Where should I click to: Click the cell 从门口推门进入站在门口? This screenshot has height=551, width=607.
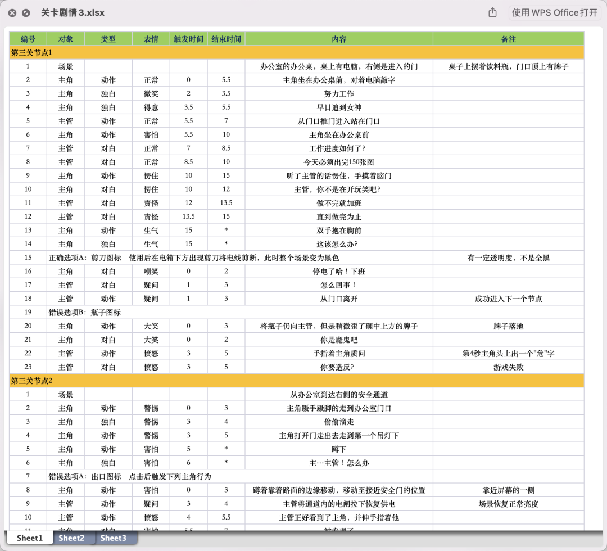[x=339, y=121]
